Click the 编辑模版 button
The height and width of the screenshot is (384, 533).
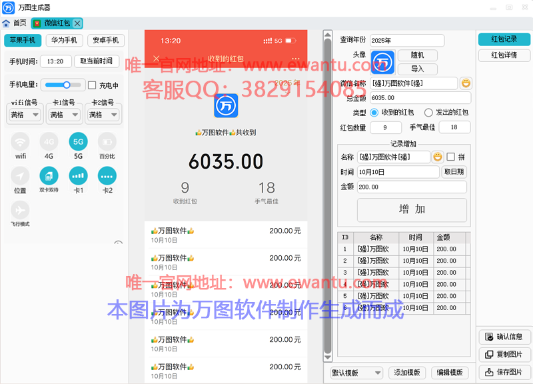449,373
